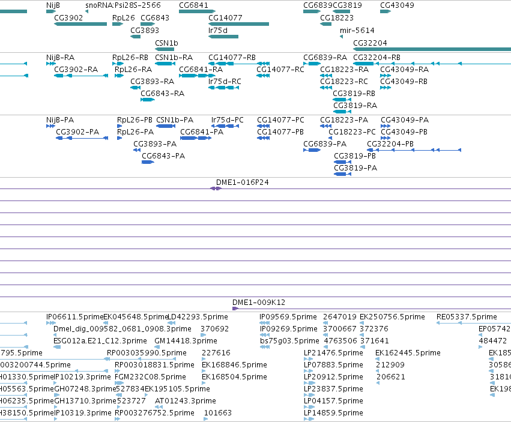Viewport: 511px width, 422px height.
Task: Select the CG32204-PB protein feature
Action: tap(414, 150)
